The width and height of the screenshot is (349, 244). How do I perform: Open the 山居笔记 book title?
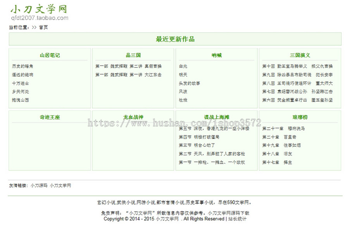click(x=50, y=55)
